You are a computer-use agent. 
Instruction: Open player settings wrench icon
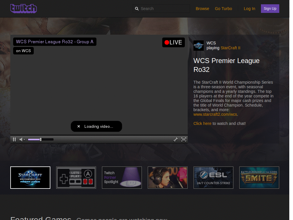coord(175,140)
